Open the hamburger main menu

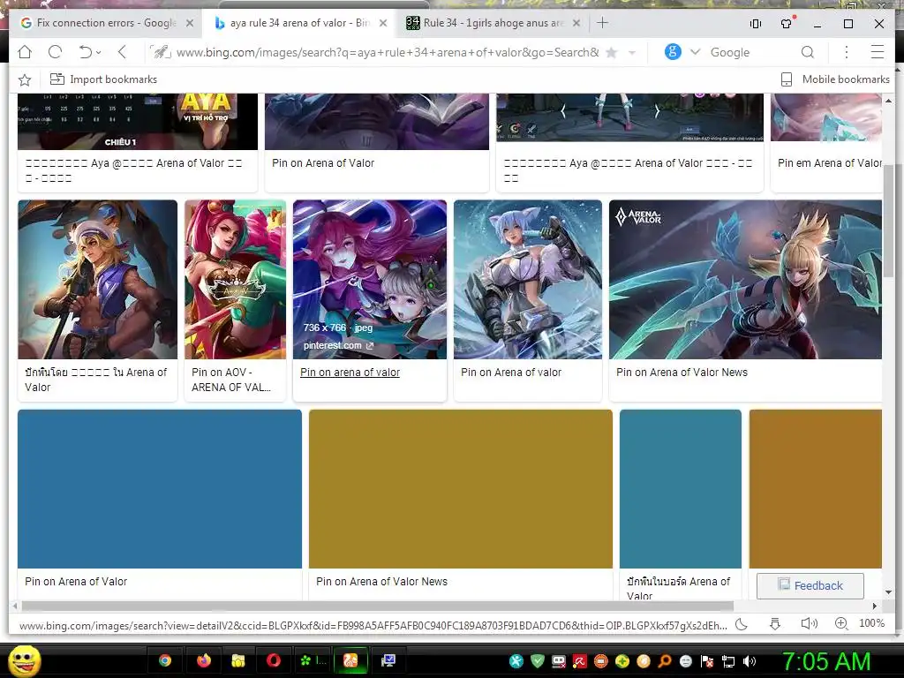point(877,52)
